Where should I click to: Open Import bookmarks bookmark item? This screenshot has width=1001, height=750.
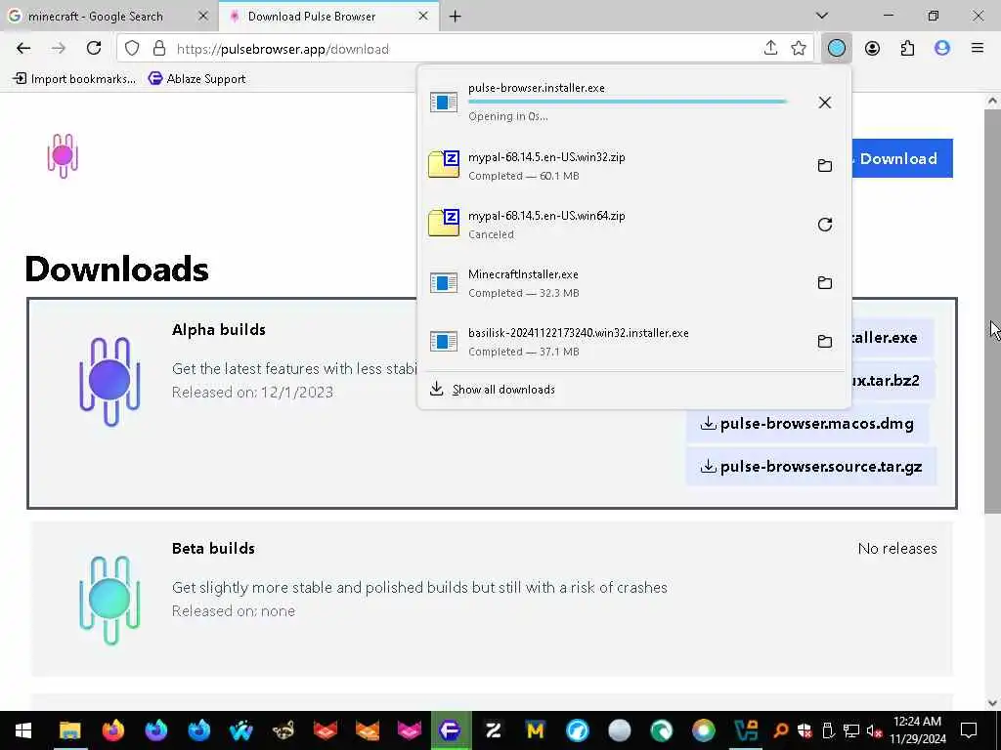click(x=74, y=78)
